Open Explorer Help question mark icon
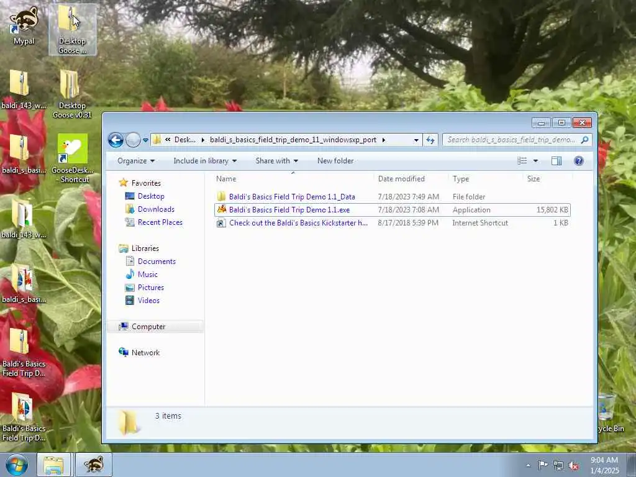 (579, 161)
